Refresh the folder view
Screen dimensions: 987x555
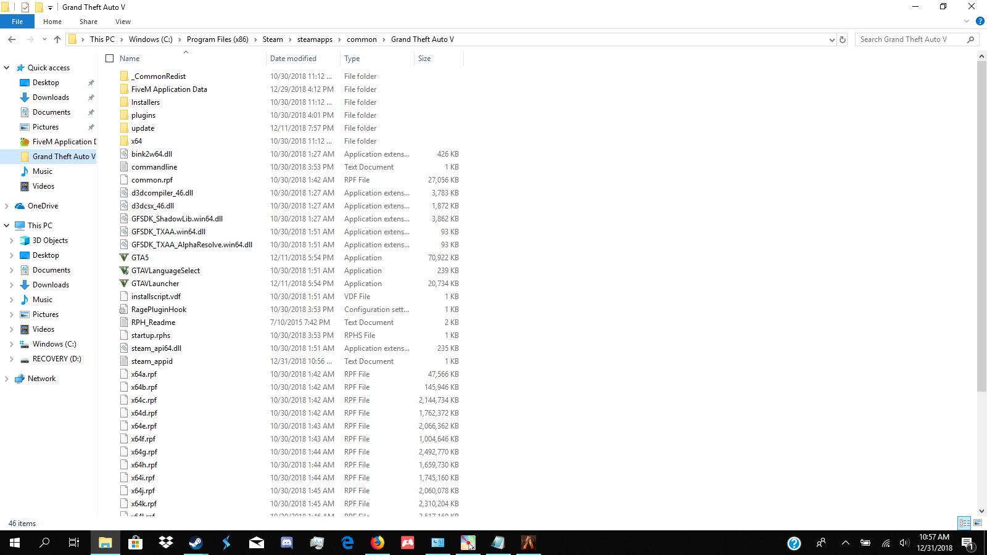pyautogui.click(x=843, y=39)
